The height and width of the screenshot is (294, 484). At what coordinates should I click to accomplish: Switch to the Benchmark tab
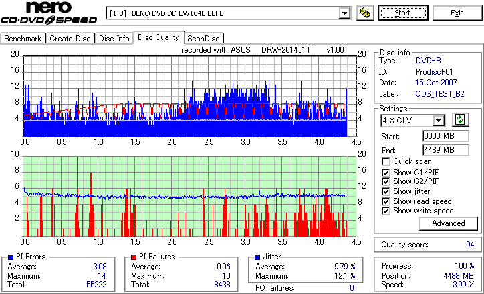click(23, 39)
